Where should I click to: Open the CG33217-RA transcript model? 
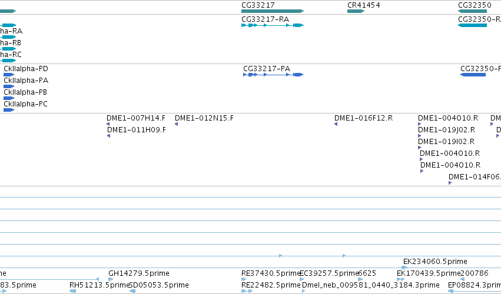273,25
